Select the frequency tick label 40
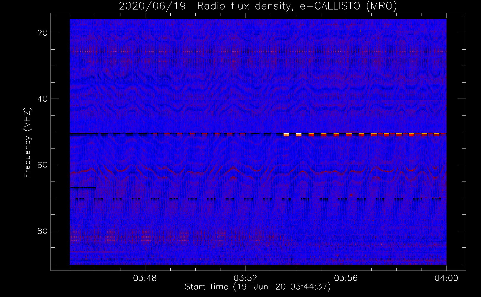Image resolution: width=481 pixels, height=297 pixels. coord(43,99)
